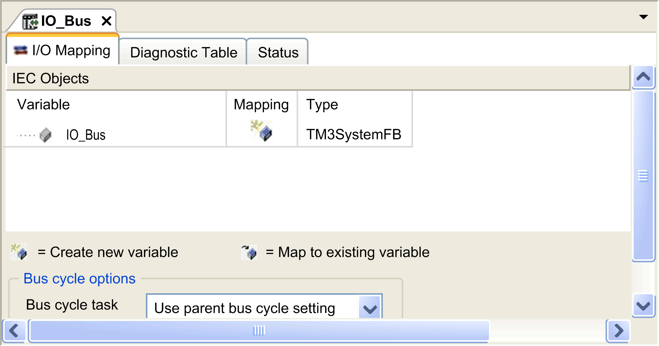Screen dimensions: 659x346
Task: Expand the Bus cycle task dropdown arrow
Action: point(370,308)
